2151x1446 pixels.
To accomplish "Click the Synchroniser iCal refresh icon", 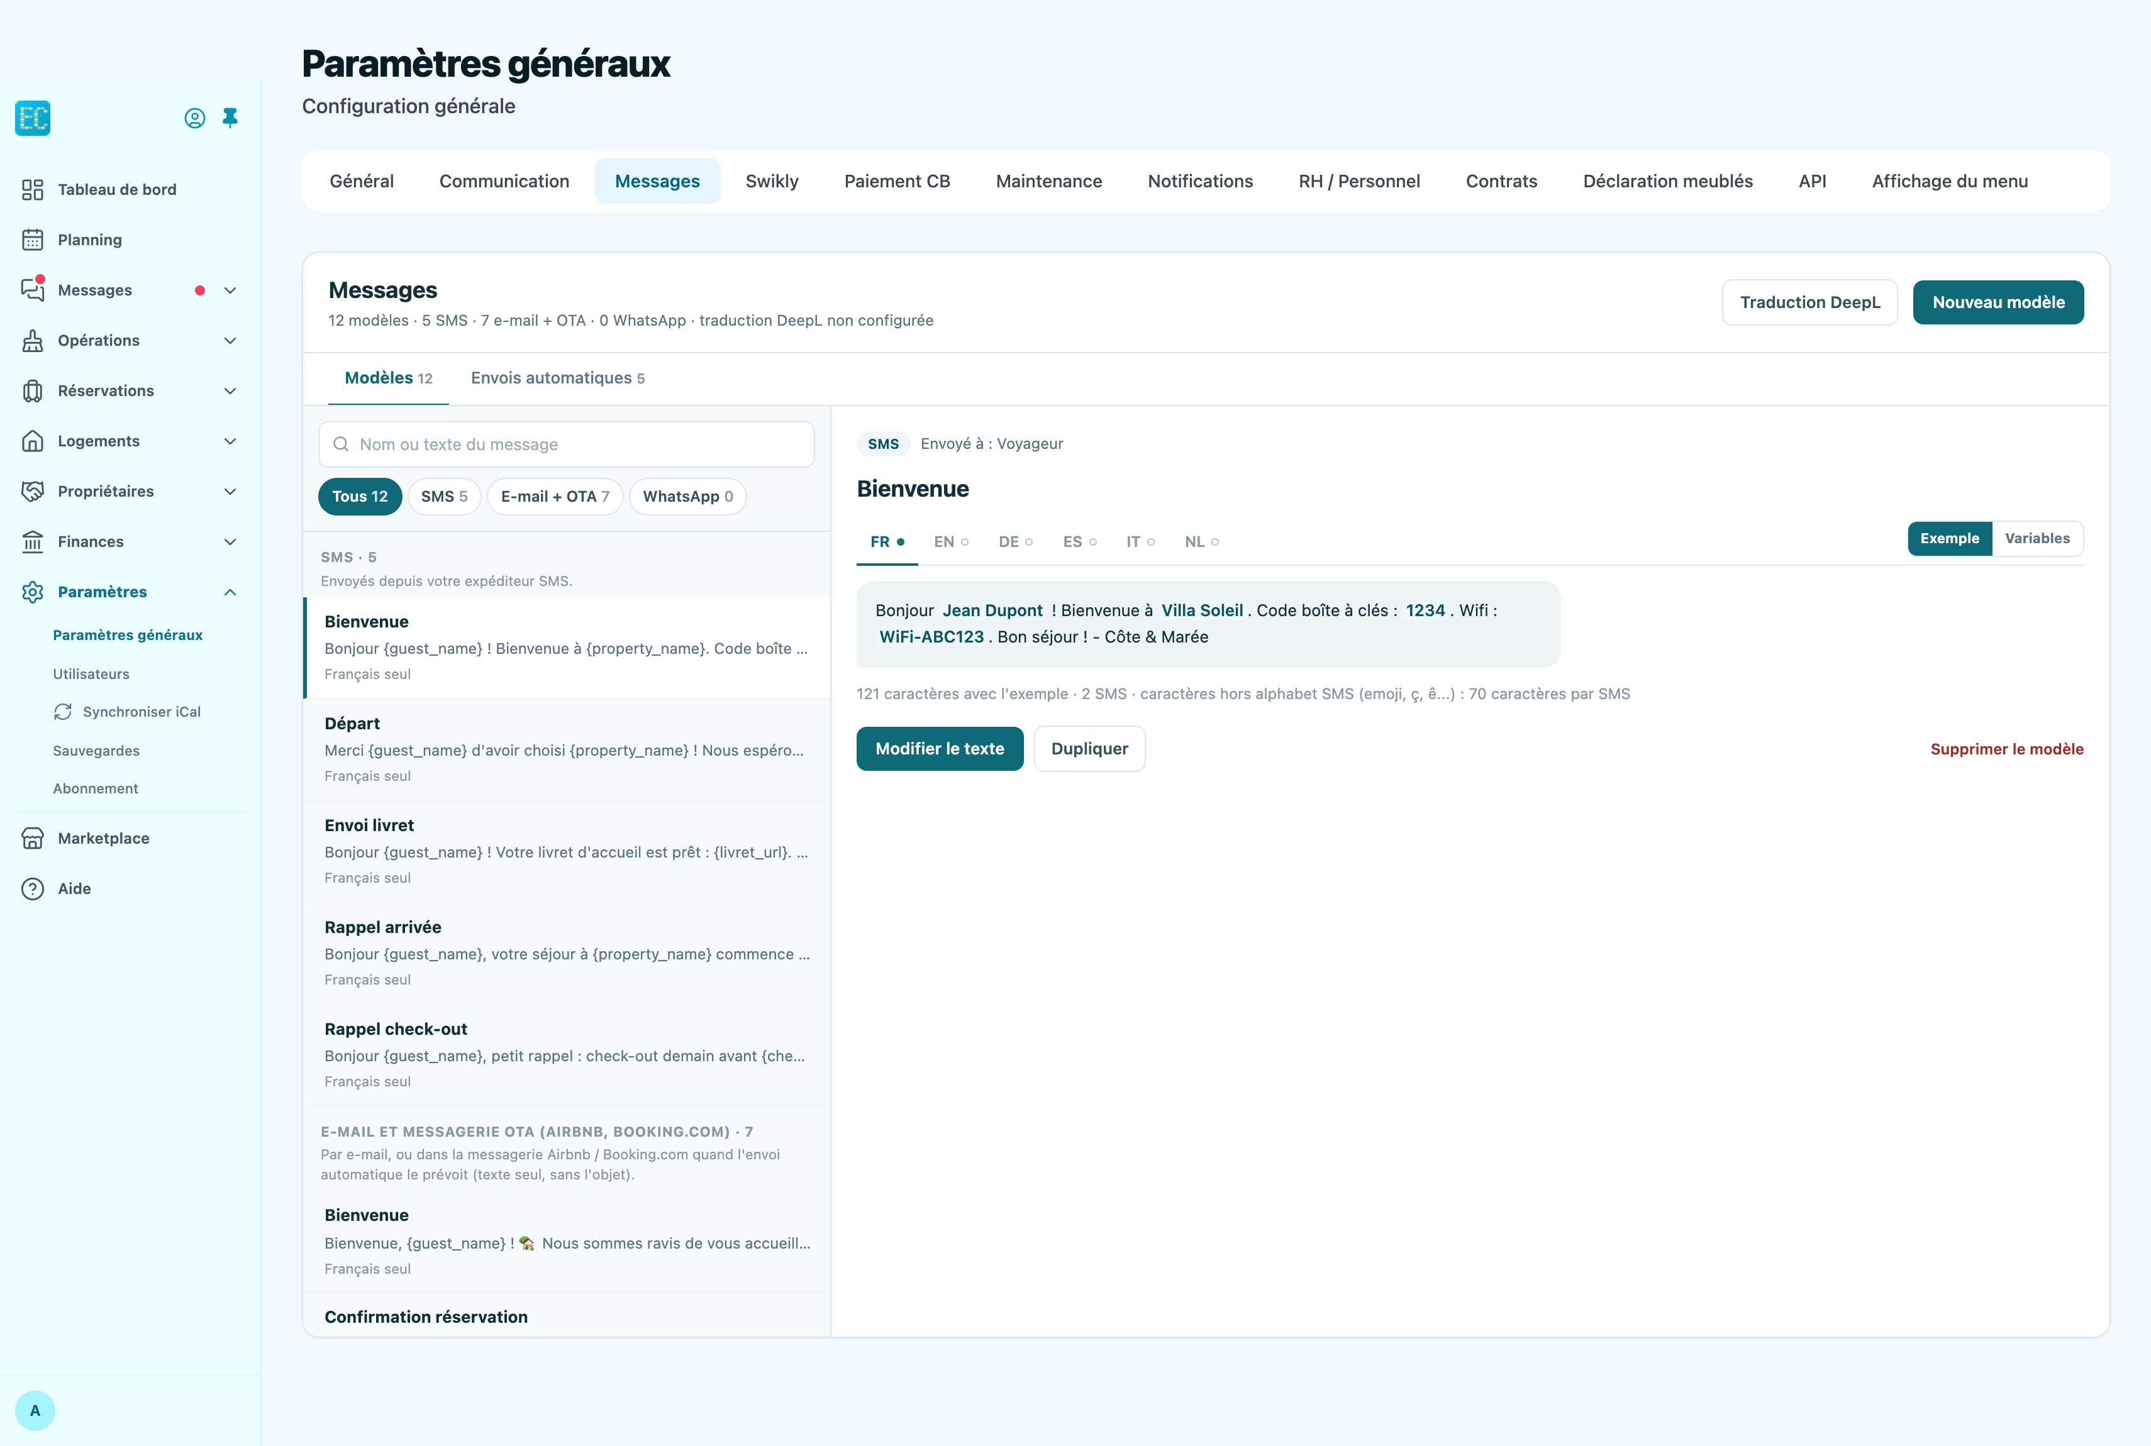I will pyautogui.click(x=63, y=712).
